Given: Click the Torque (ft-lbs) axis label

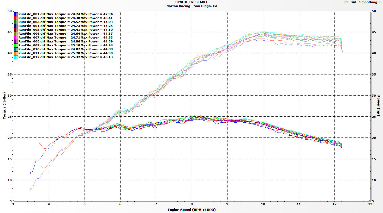Looking at the screenshot, I should click(4, 106).
